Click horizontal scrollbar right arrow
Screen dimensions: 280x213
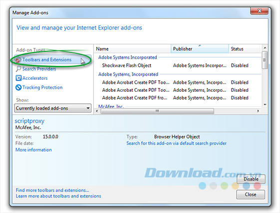(258, 111)
